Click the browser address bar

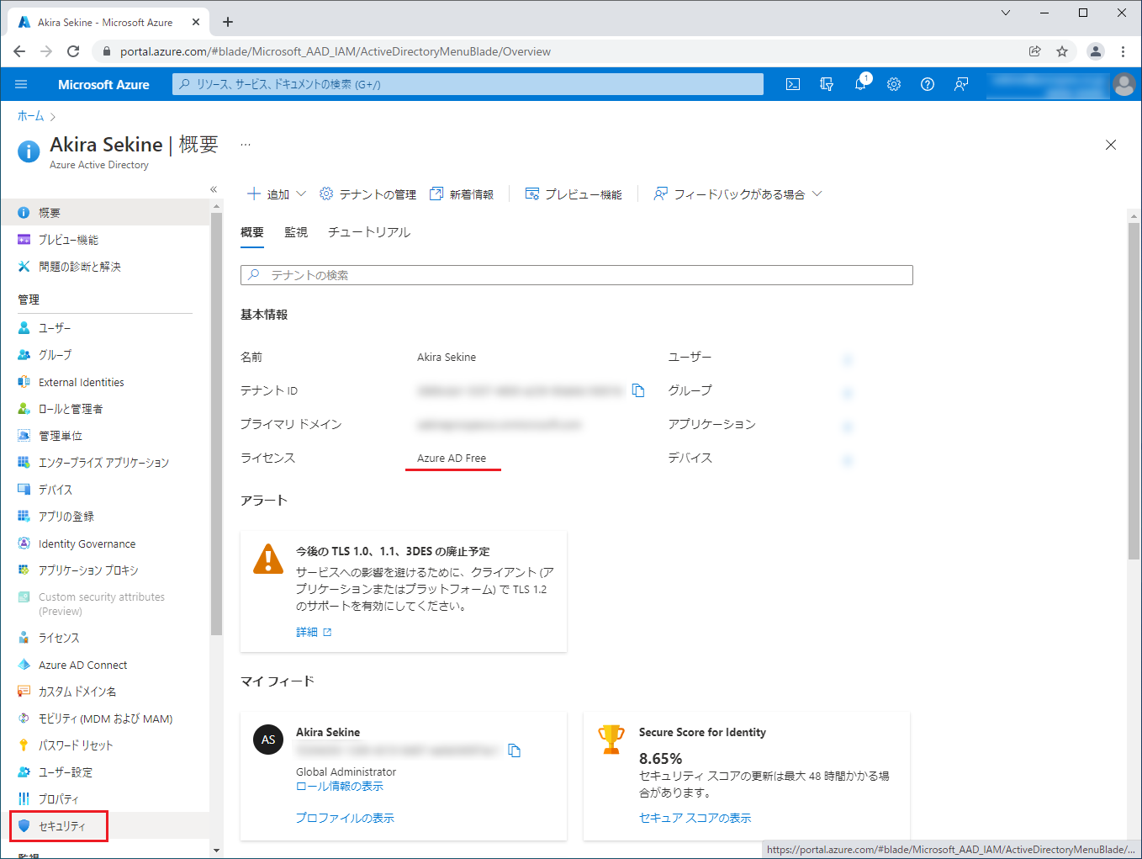click(x=555, y=51)
